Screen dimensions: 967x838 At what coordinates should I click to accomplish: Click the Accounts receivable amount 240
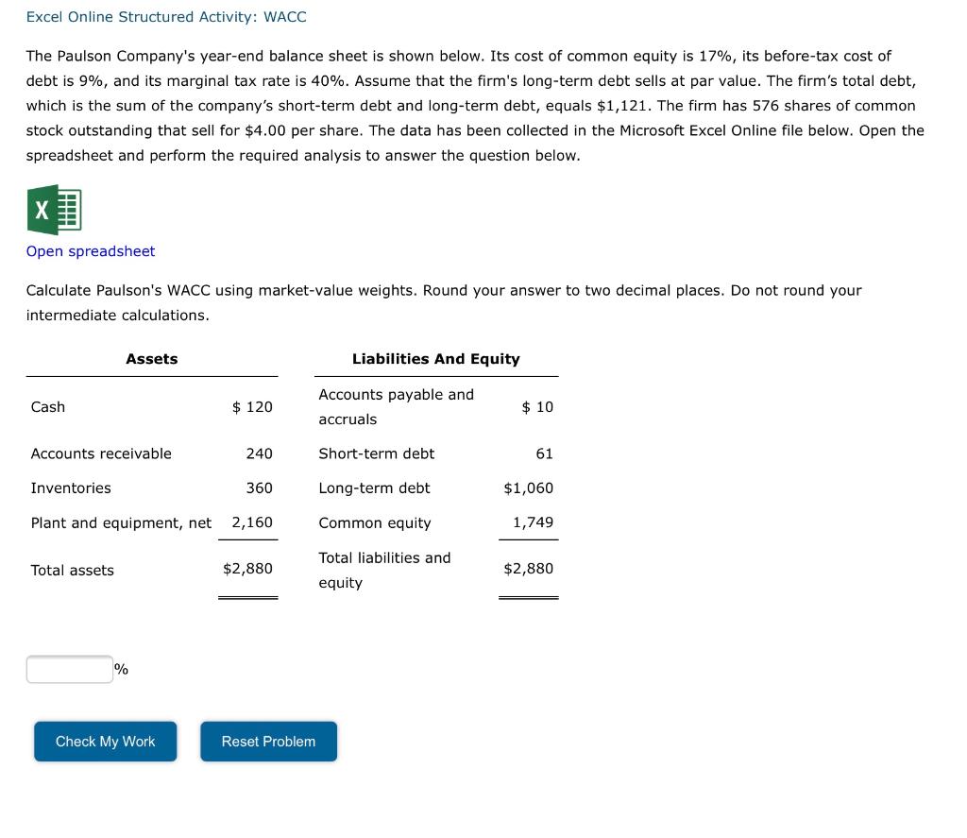[262, 453]
